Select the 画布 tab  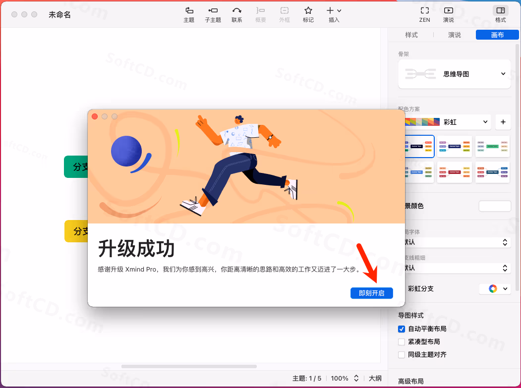pyautogui.click(x=497, y=35)
